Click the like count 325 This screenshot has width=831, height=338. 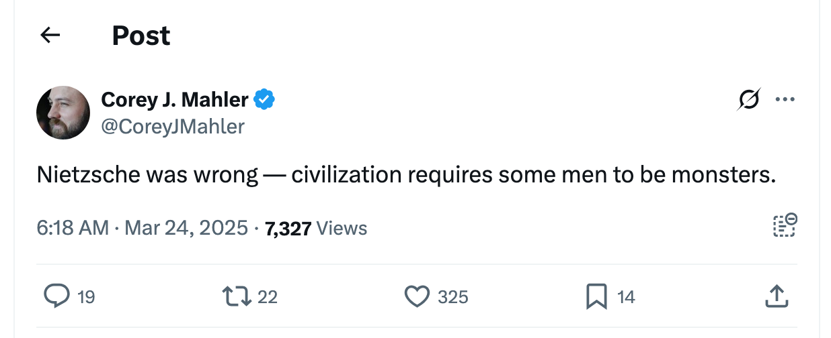coord(453,296)
